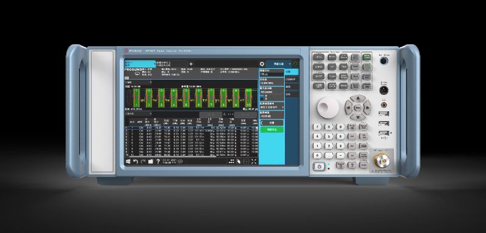
Task: Click the green button in settings panel
Action: (272, 130)
